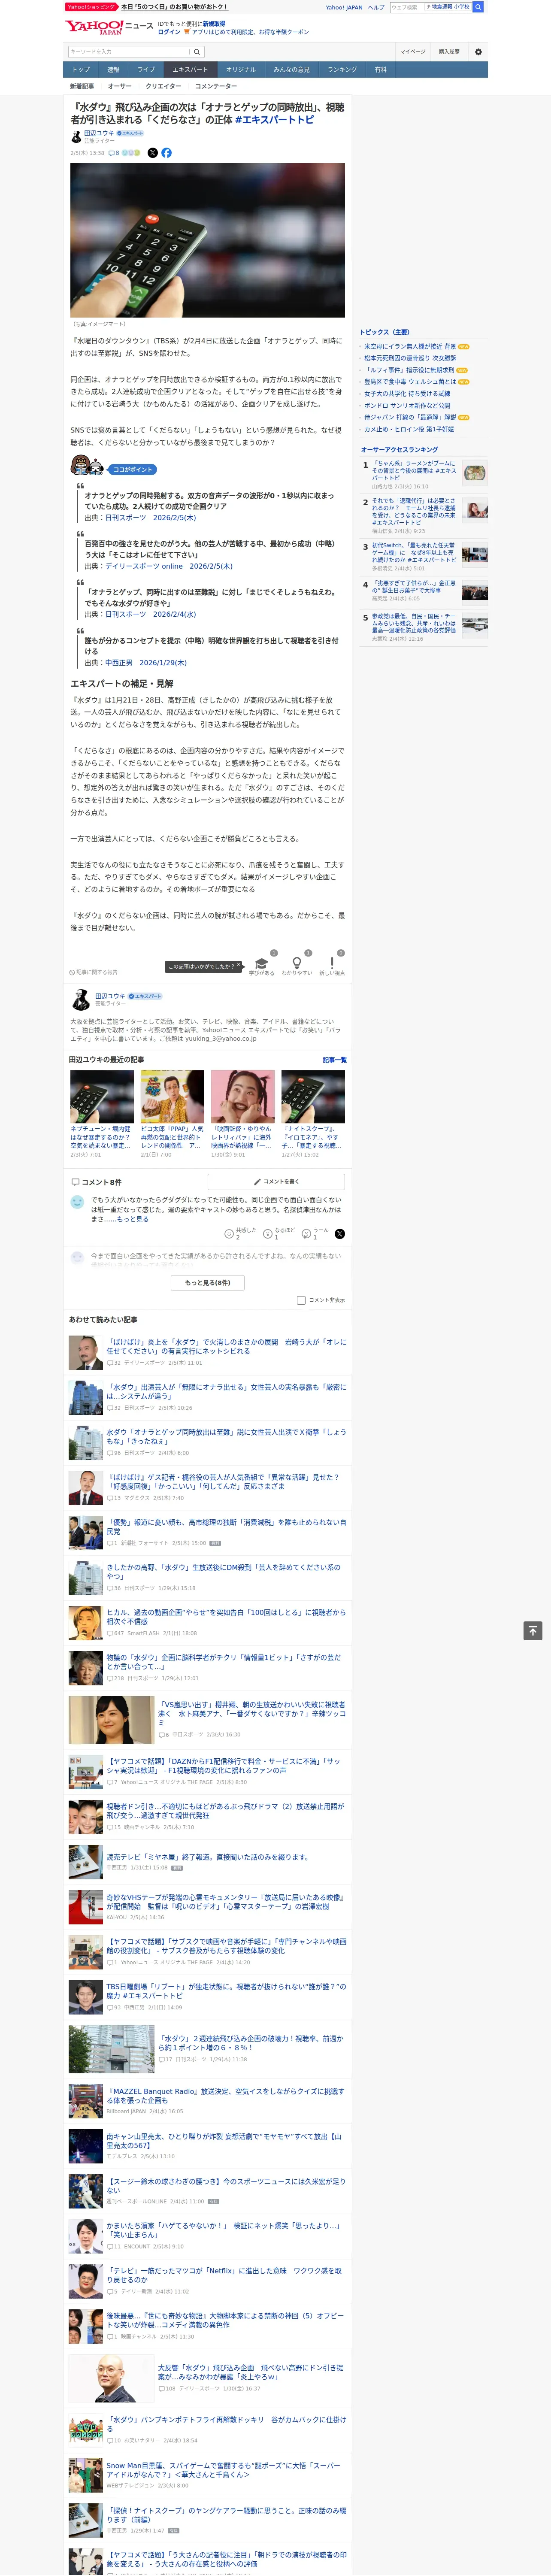
Task: Open related article ばけばけ炎上を水ダウで火消し
Action: point(226,1345)
